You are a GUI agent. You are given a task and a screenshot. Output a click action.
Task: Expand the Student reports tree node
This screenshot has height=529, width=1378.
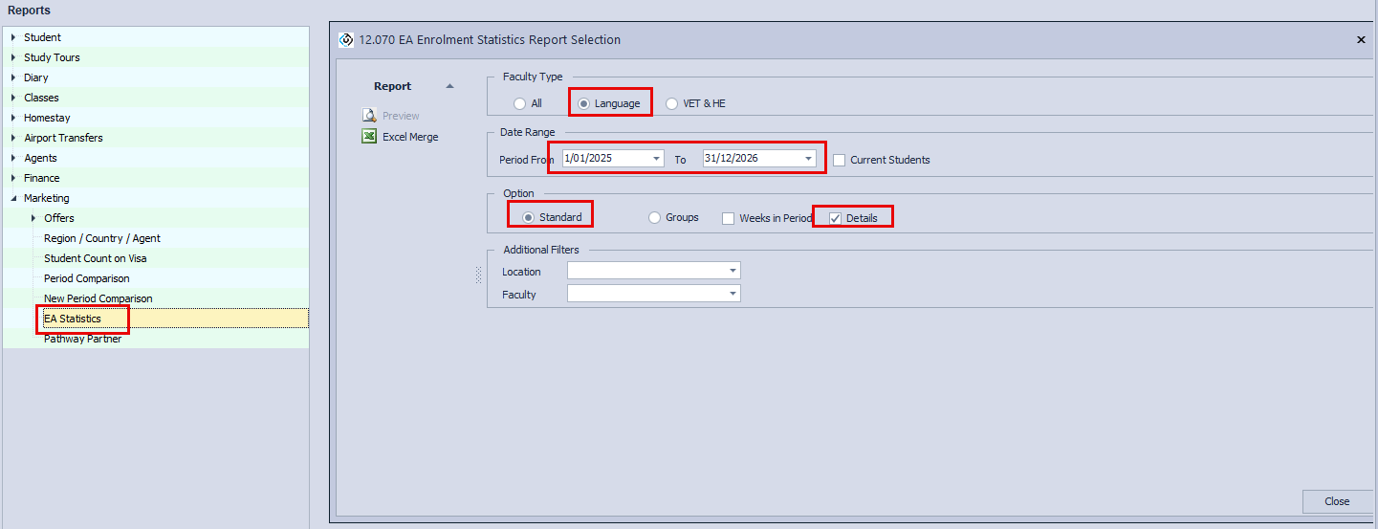13,37
